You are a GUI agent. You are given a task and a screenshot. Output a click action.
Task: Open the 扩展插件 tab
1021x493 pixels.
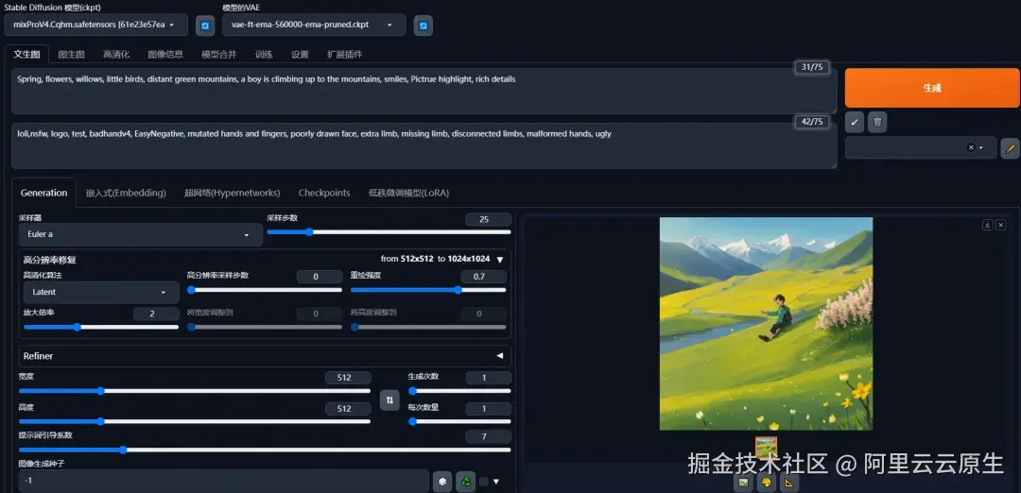click(x=344, y=55)
